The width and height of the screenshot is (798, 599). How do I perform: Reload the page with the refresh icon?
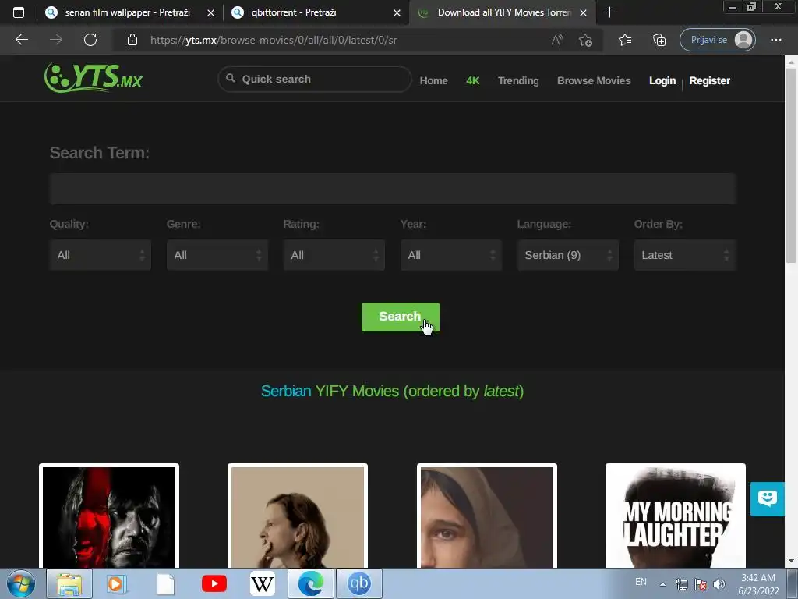(x=90, y=40)
